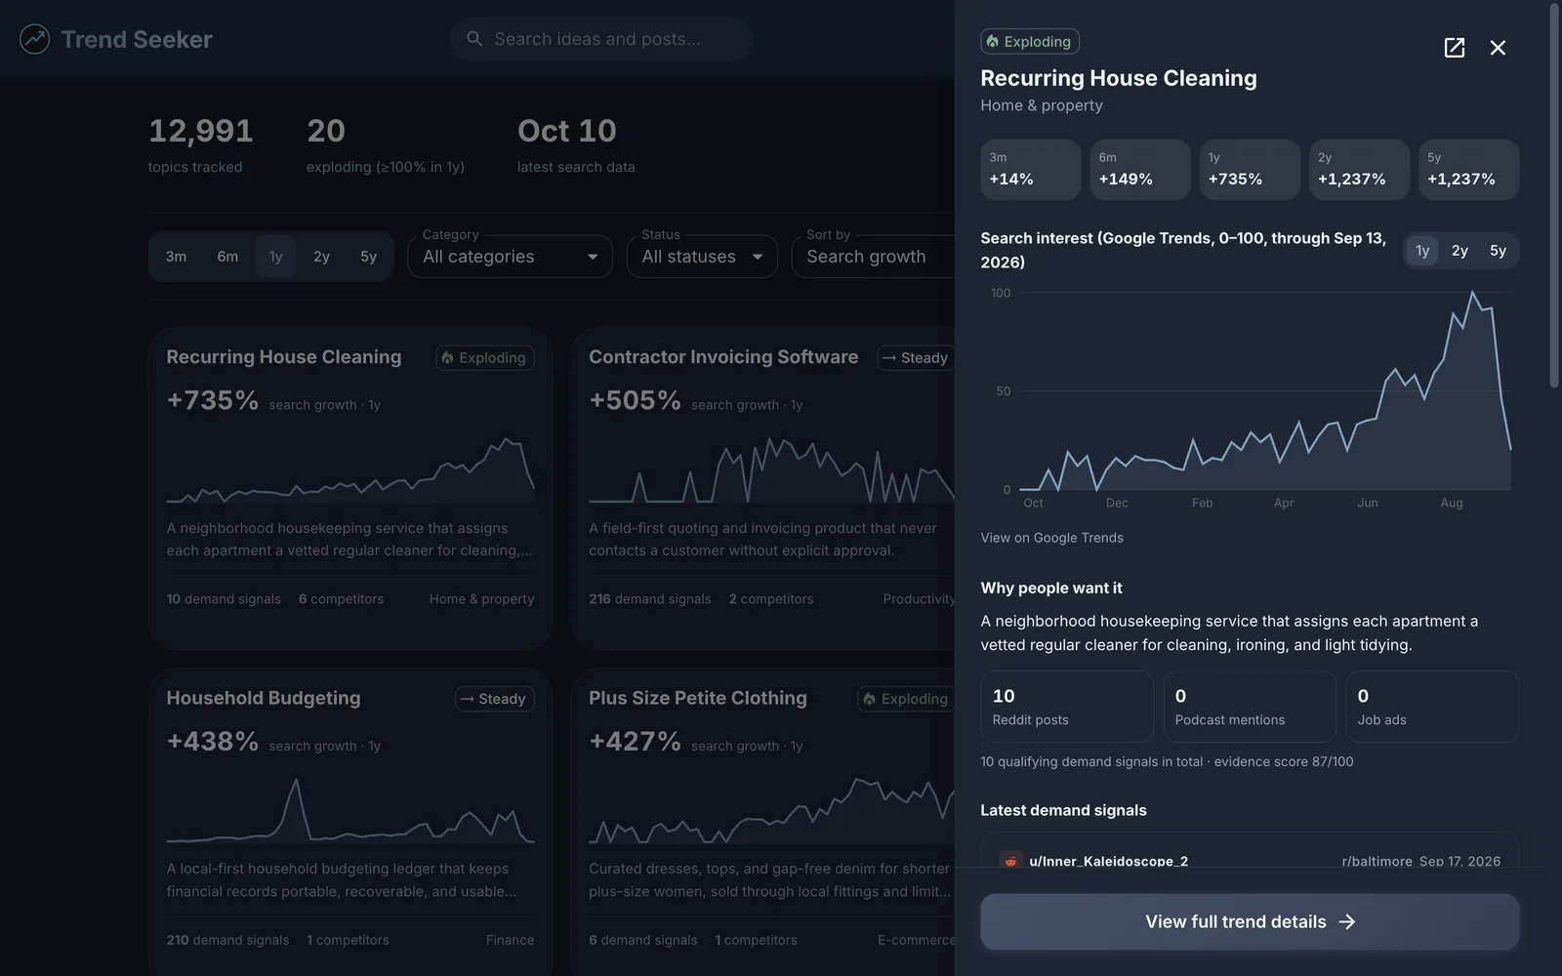Click Exploding badge on Recurring House Cleaning card

point(484,358)
